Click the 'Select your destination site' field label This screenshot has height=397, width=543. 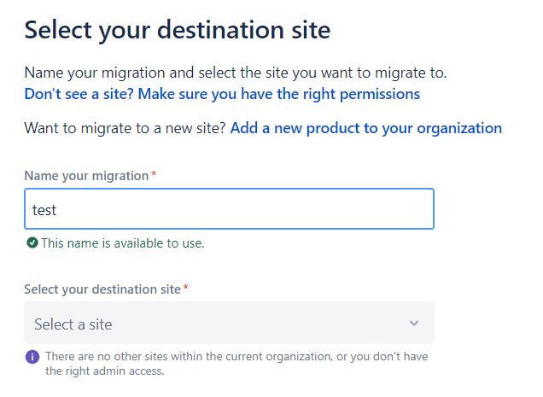102,289
